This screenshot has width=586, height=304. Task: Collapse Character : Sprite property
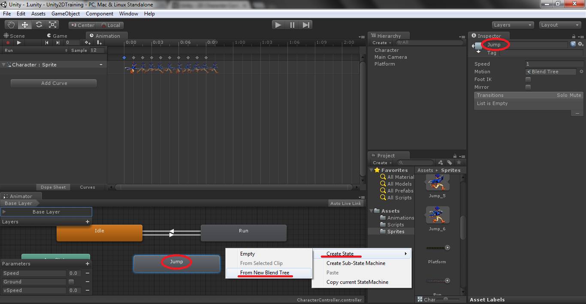(4, 65)
